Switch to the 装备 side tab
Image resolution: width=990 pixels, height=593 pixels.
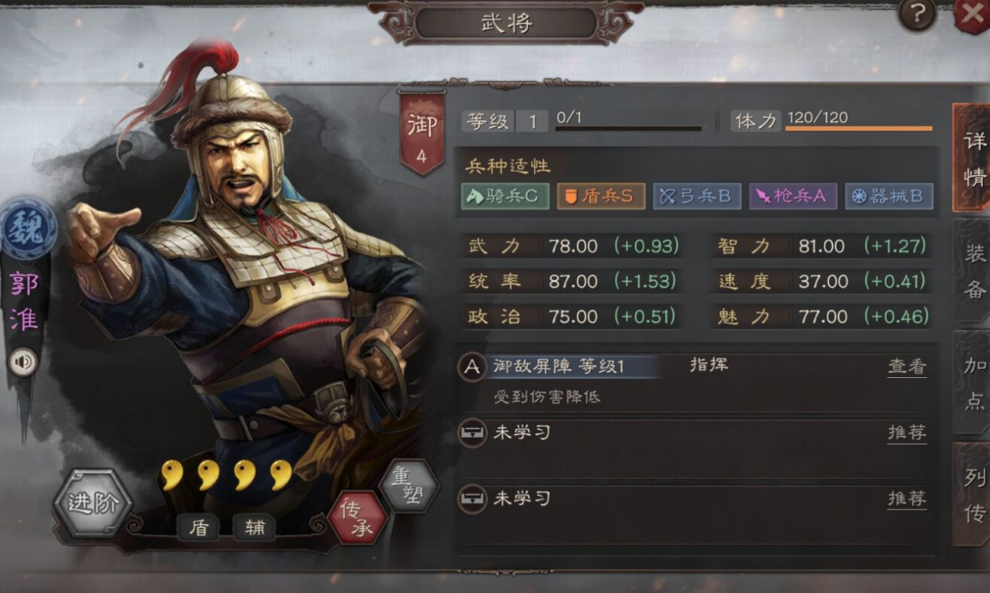click(973, 270)
